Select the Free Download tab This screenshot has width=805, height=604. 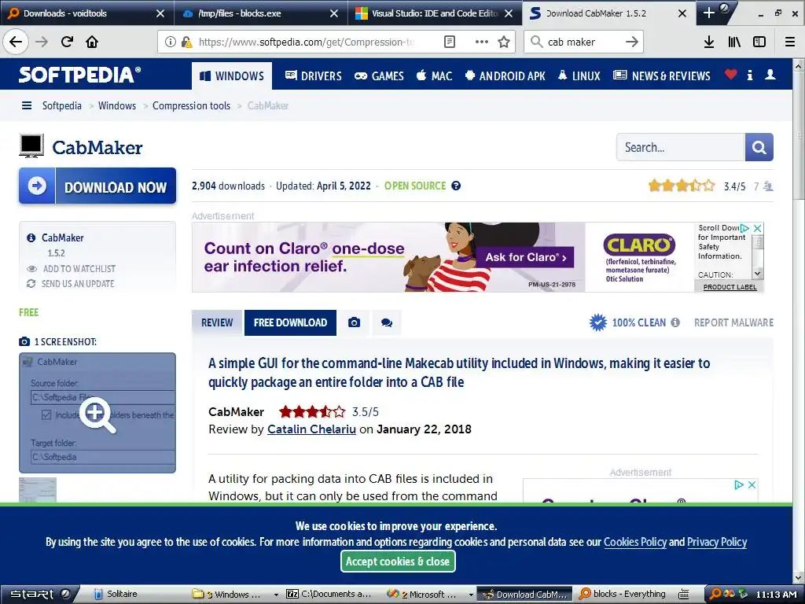[291, 322]
